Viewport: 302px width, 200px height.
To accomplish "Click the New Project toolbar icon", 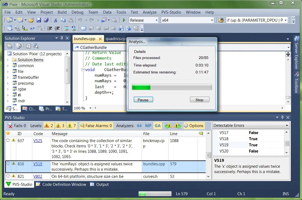I will tap(9, 20).
